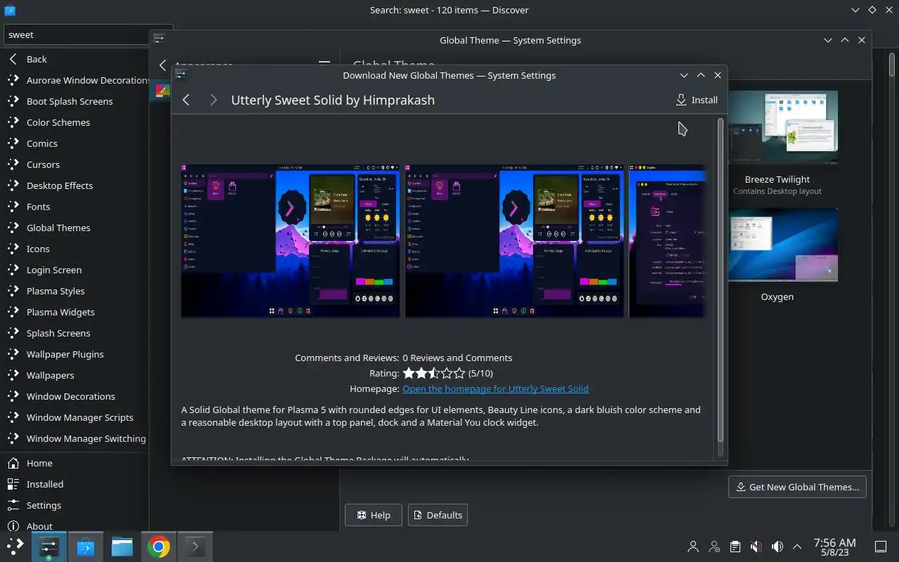Open Discover from taskbar
This screenshot has width=899, height=562.
(86, 547)
